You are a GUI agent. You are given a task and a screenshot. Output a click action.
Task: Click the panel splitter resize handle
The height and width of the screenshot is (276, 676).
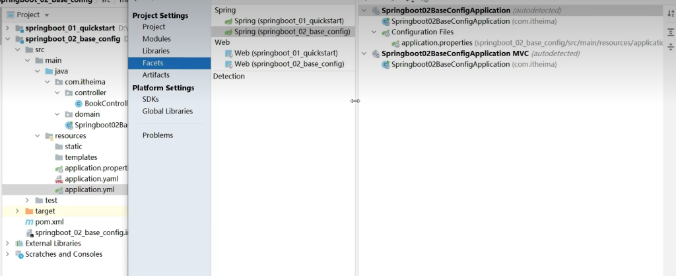click(x=355, y=101)
